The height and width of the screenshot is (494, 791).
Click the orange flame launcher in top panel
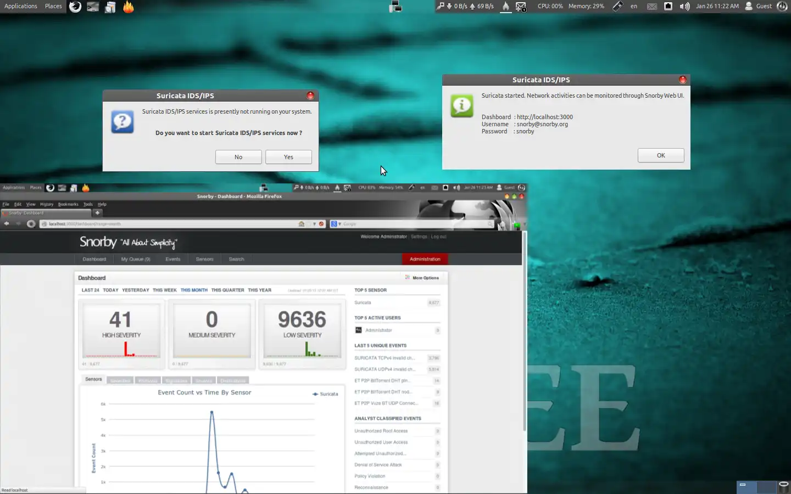click(x=128, y=7)
